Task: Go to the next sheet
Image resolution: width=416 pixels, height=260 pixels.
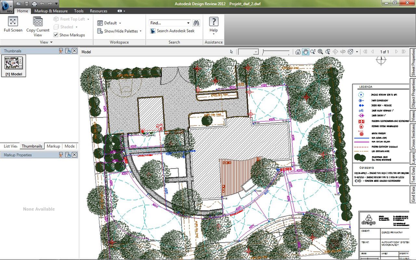Action: click(396, 52)
